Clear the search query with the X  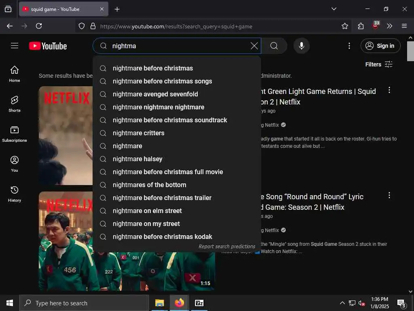pyautogui.click(x=254, y=46)
